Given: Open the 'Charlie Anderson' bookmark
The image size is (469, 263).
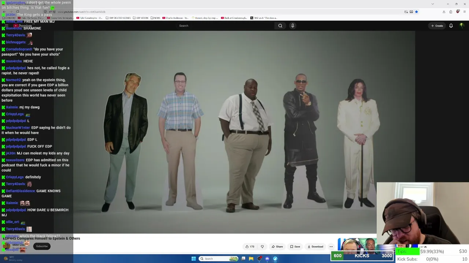Looking at the screenshot, I should [x=176, y=18].
